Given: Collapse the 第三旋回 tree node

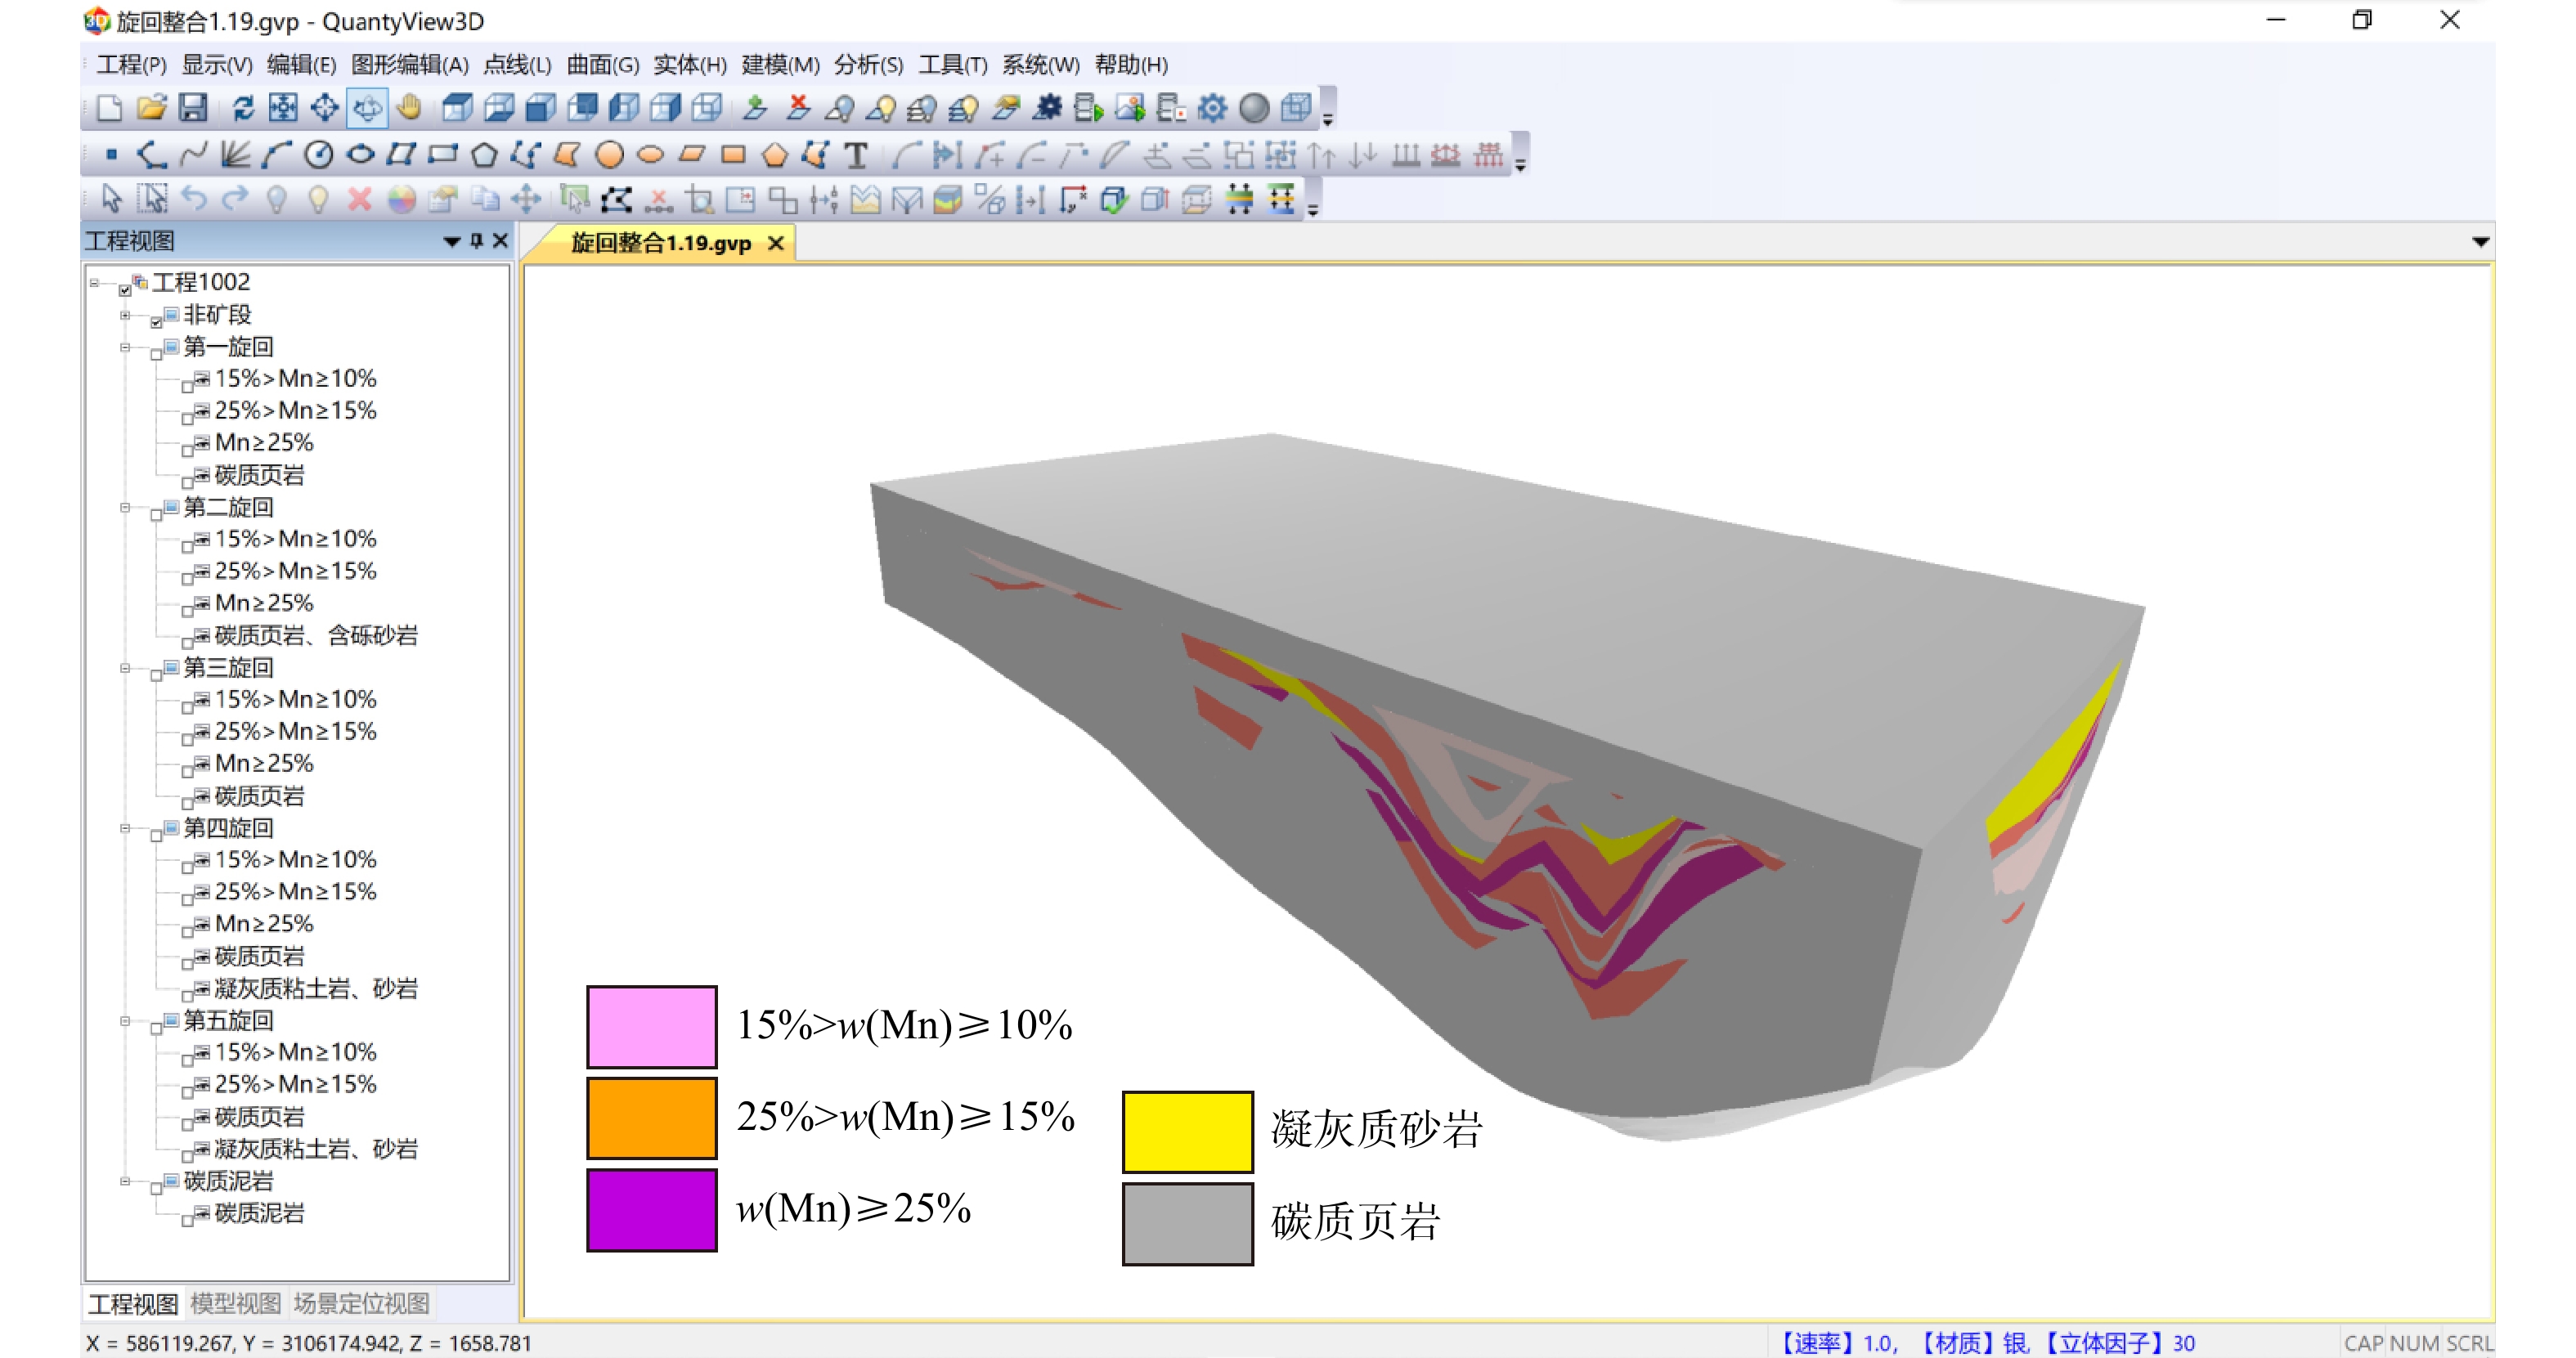Looking at the screenshot, I should click(x=125, y=668).
